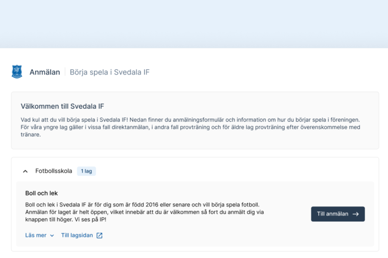This screenshot has width=388, height=258.
Task: Click the arrow icon on Till anmälan
Action: [356, 214]
